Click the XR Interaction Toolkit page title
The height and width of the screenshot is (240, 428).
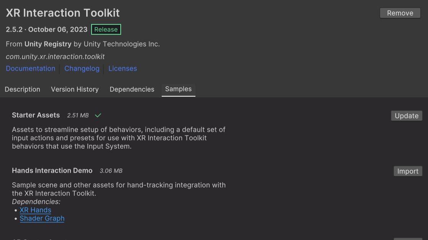[x=62, y=13]
